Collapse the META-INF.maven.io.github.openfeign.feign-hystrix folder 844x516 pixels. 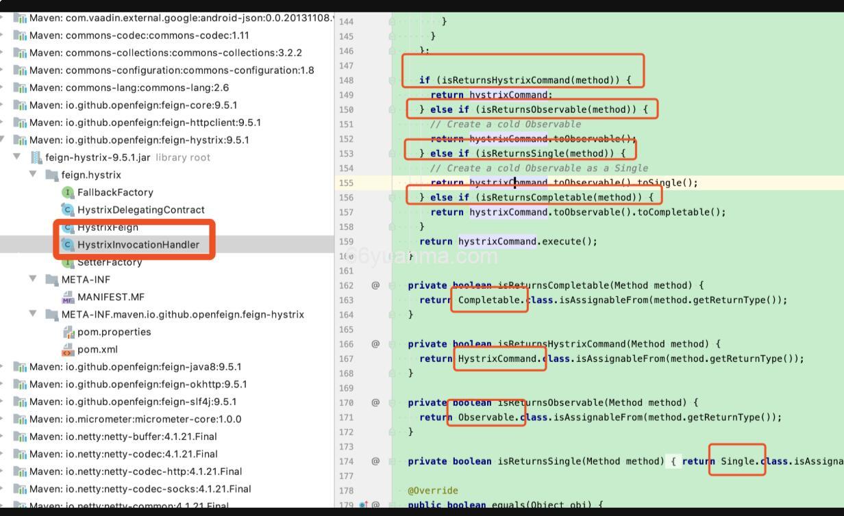click(33, 314)
